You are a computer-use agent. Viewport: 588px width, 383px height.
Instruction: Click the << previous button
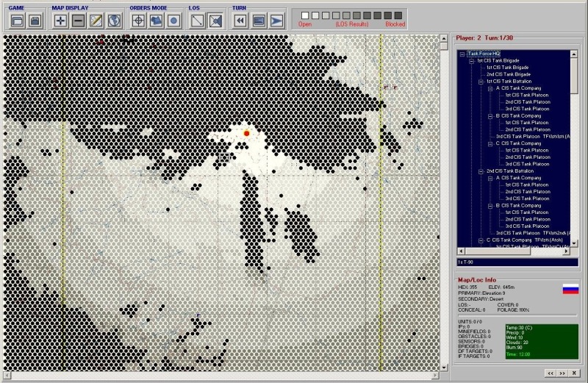pyautogui.click(x=548, y=373)
